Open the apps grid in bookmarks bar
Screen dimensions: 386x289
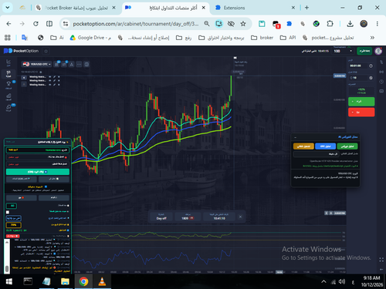8,38
